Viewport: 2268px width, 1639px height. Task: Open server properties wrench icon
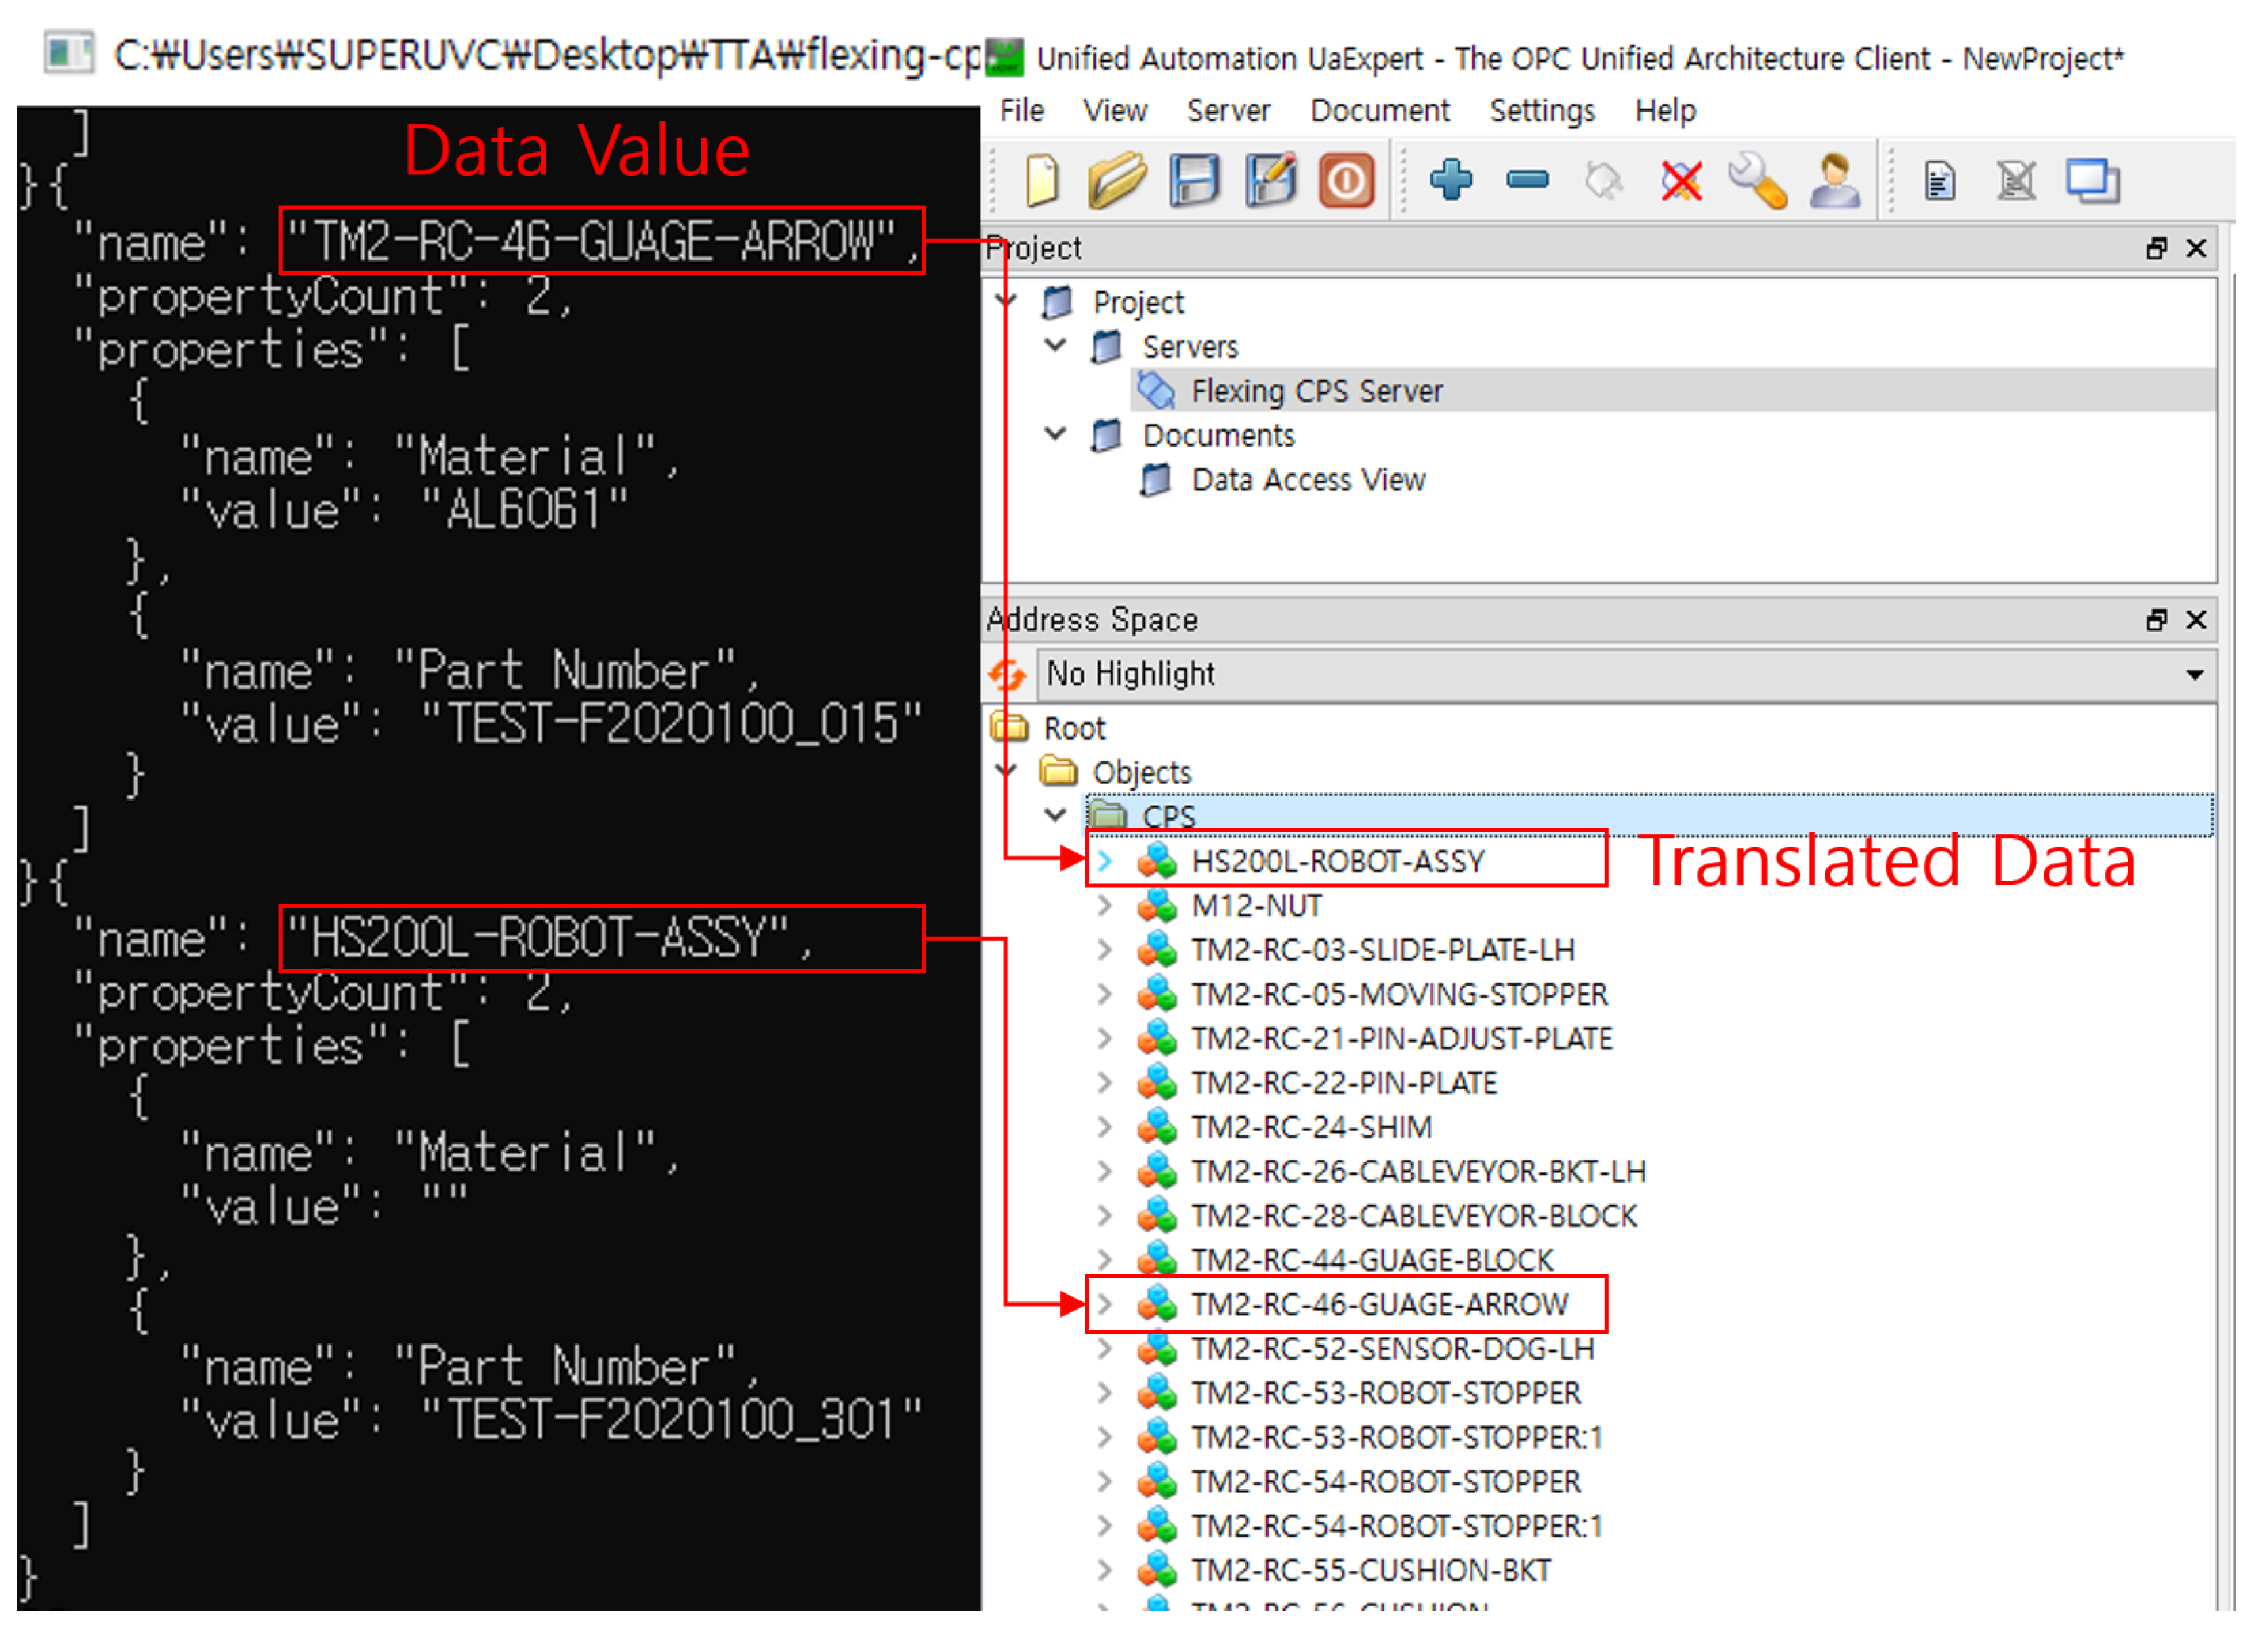tap(1757, 181)
